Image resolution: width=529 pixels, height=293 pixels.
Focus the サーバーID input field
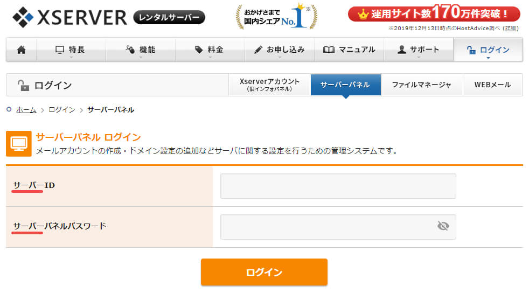(x=338, y=186)
